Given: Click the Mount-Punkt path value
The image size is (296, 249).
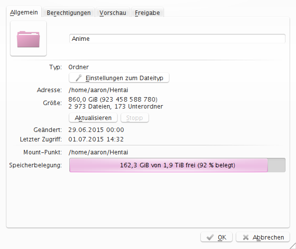Looking at the screenshot, I should (98, 152).
